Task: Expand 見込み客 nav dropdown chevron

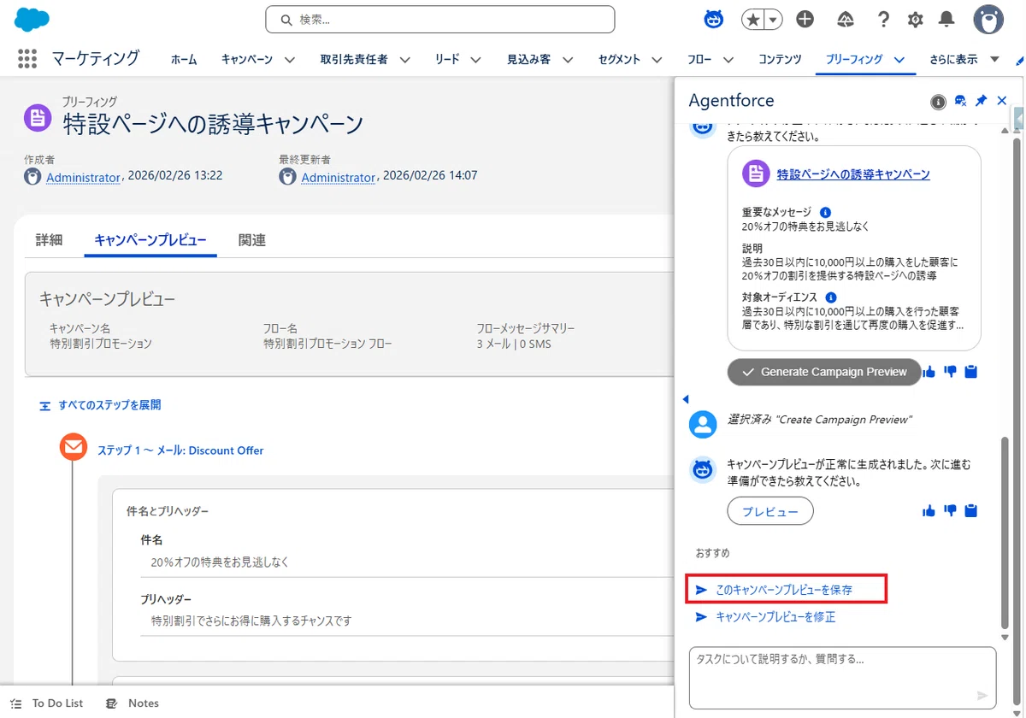Action: pos(568,60)
